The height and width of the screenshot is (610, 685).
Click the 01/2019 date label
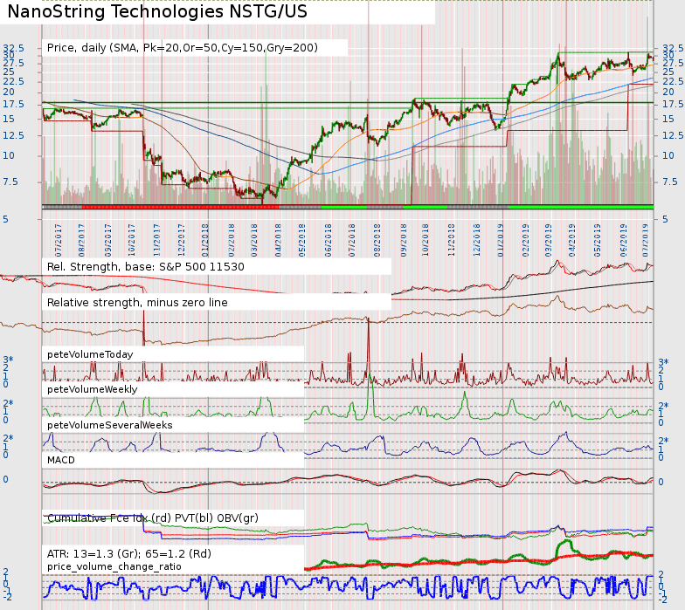[500, 240]
